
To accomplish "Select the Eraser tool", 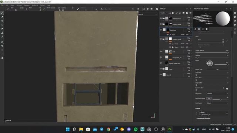I will (2, 17).
